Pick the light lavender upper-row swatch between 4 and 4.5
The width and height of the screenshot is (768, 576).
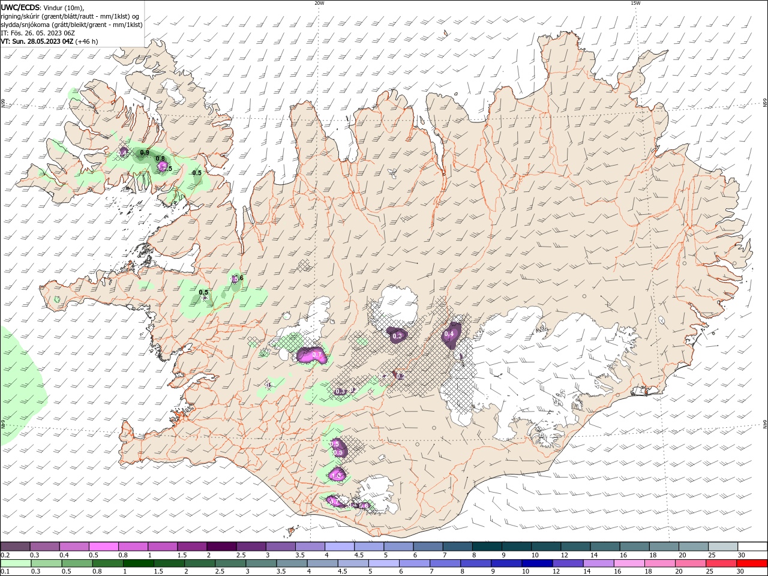[x=339, y=547]
